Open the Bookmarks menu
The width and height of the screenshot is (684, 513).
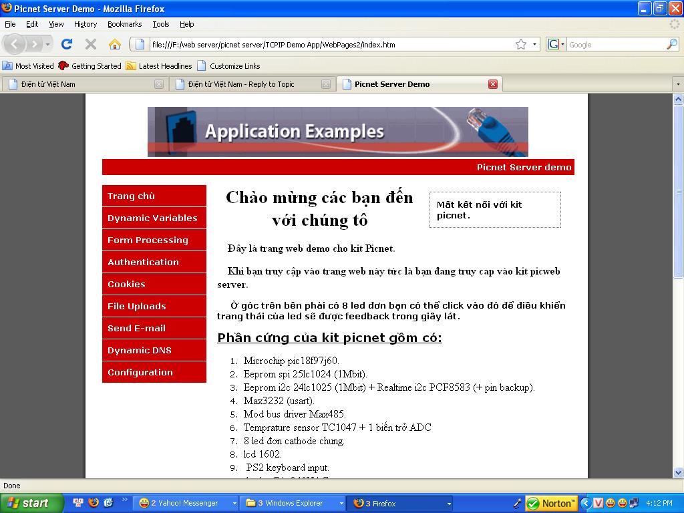pos(125,24)
